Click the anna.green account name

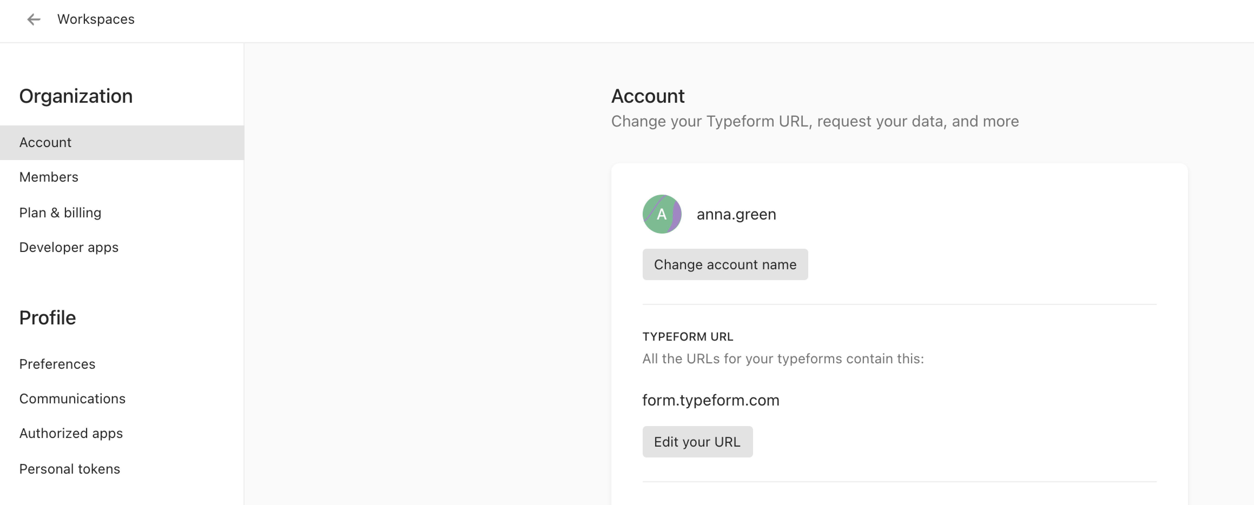pos(736,215)
